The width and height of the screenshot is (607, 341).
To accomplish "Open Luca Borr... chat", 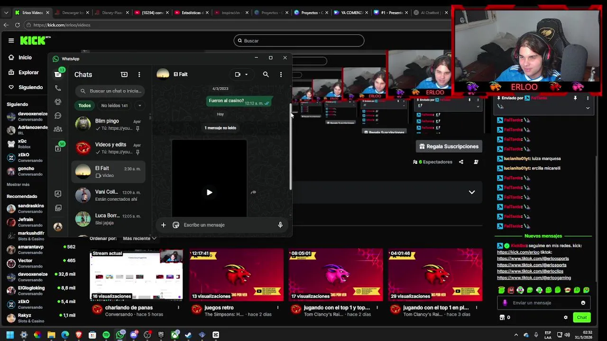I will click(109, 219).
